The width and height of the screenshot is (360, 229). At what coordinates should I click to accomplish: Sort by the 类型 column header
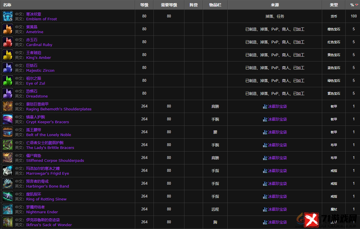334,5
